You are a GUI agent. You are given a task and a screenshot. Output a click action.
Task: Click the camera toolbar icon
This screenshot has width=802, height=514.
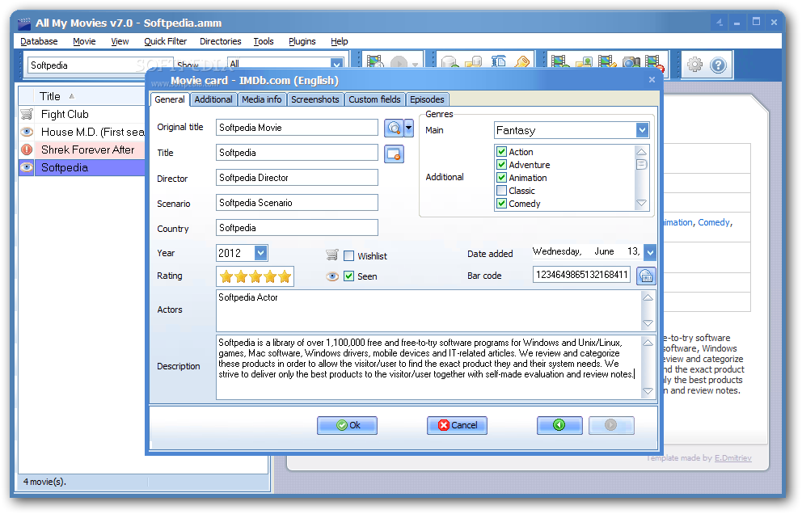(x=631, y=63)
